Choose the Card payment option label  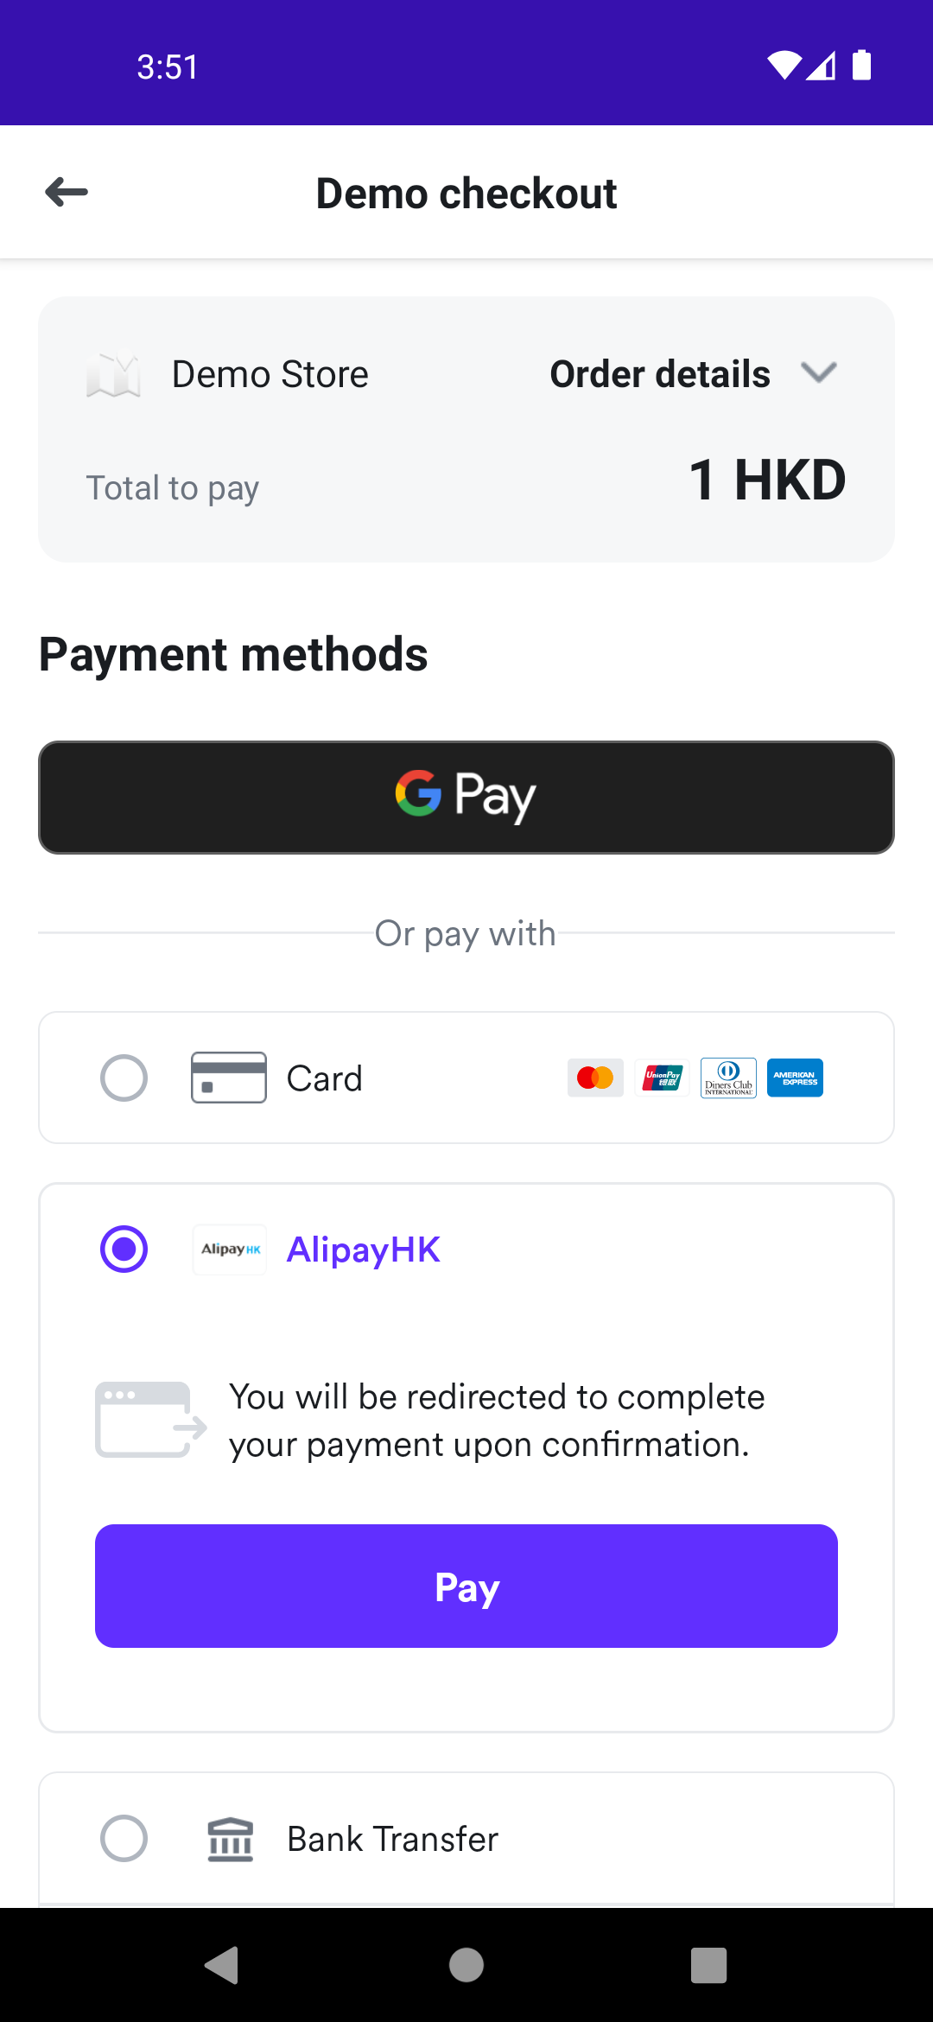(x=325, y=1078)
